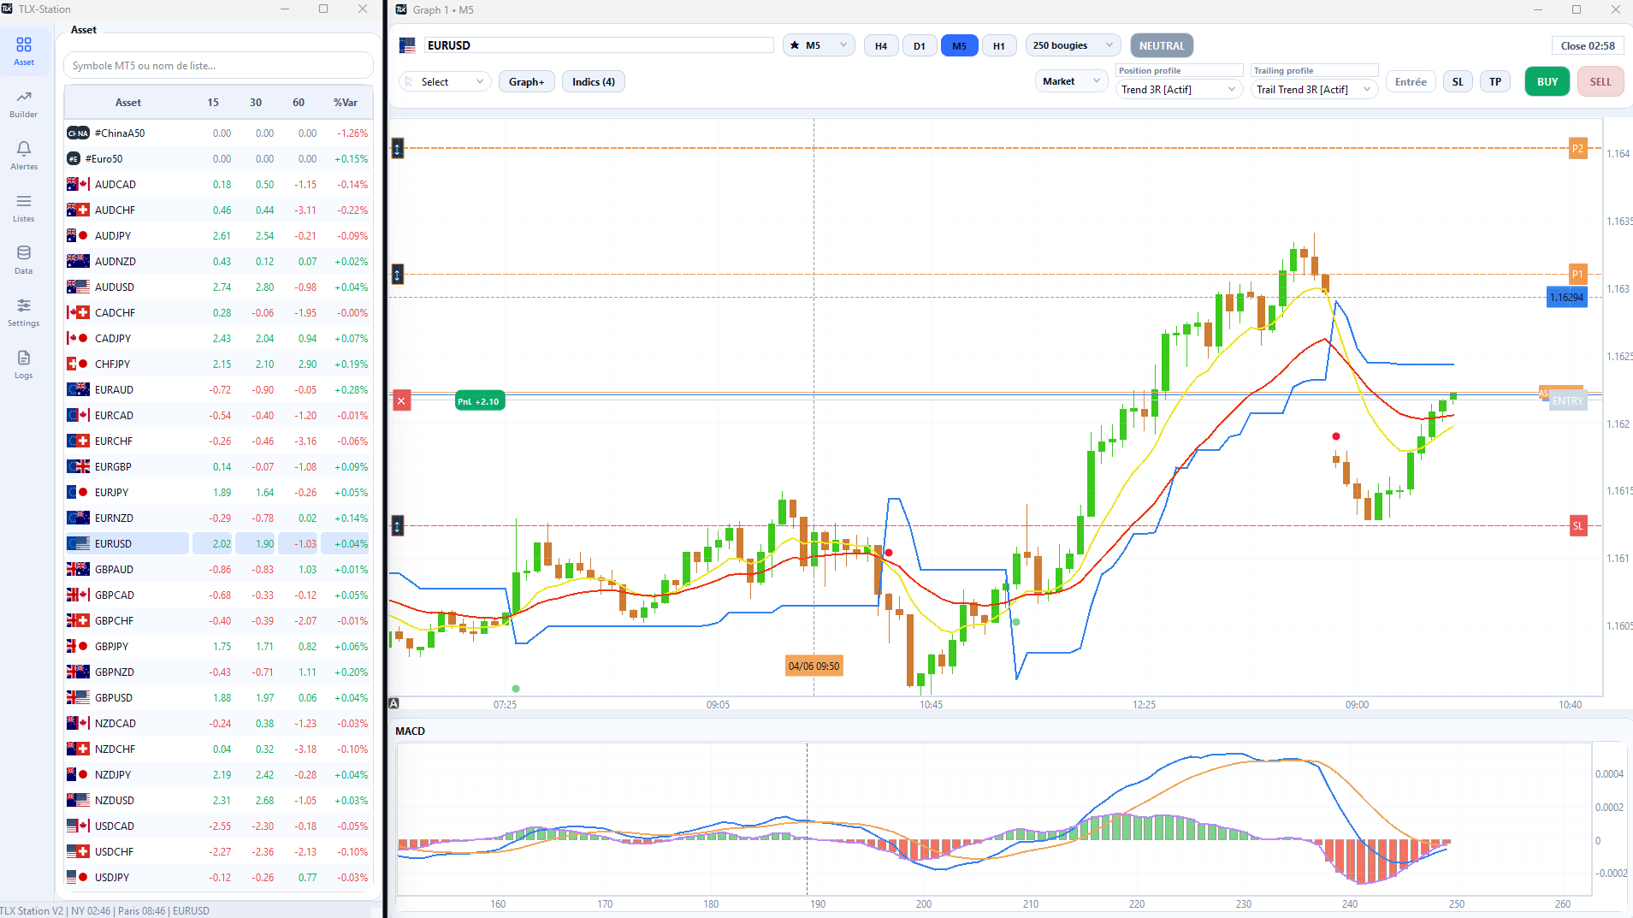
Task: Sort by the 30 column header
Action: [x=256, y=103]
